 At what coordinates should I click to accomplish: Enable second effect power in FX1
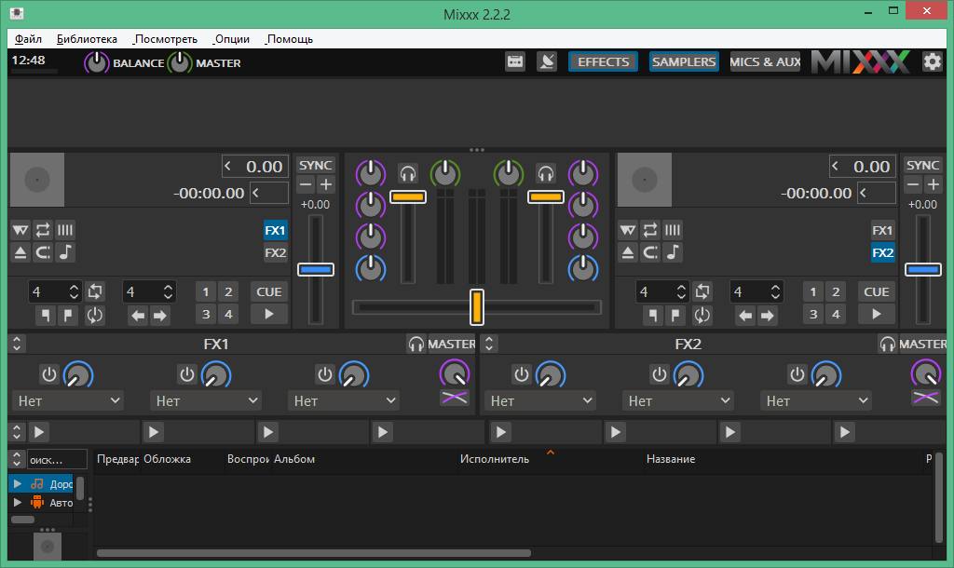pos(186,374)
